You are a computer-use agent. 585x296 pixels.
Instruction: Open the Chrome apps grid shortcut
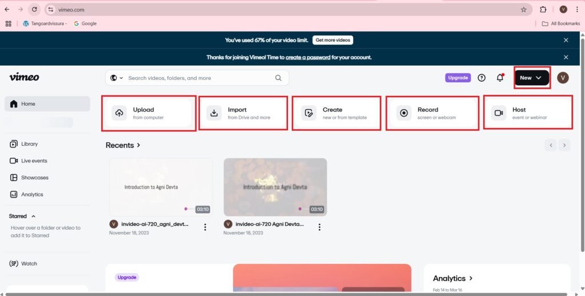pyautogui.click(x=8, y=23)
